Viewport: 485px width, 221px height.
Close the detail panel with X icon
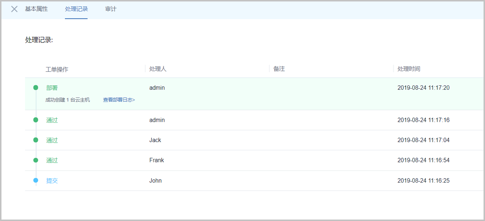15,9
